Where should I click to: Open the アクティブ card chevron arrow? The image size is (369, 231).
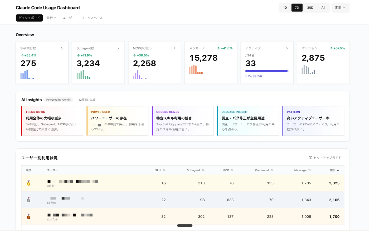pos(287,48)
